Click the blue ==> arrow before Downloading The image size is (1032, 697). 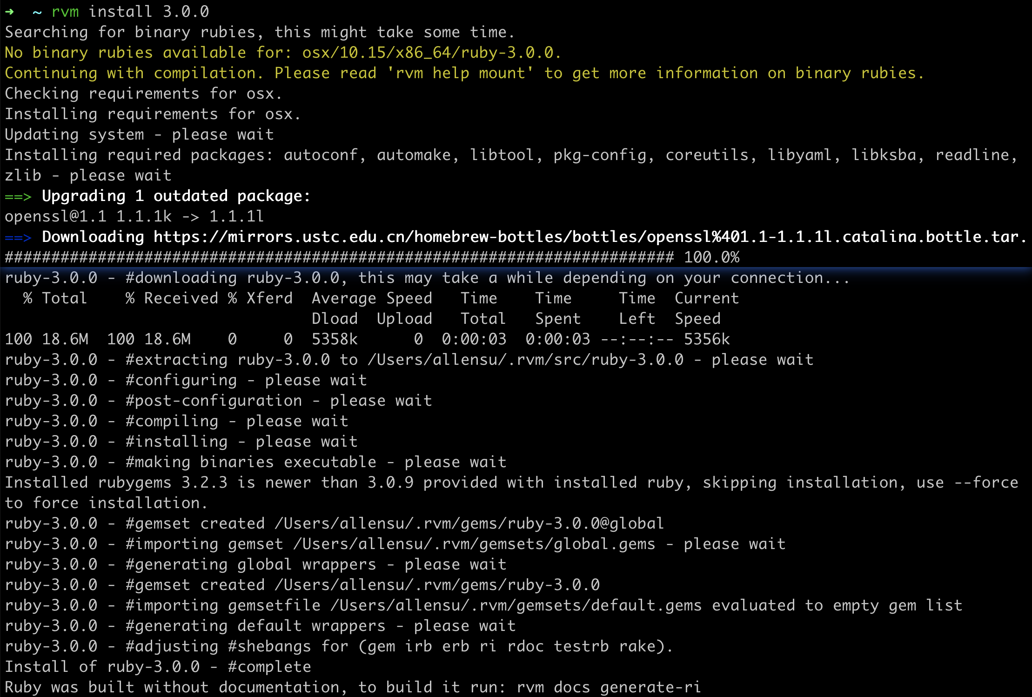click(18, 238)
